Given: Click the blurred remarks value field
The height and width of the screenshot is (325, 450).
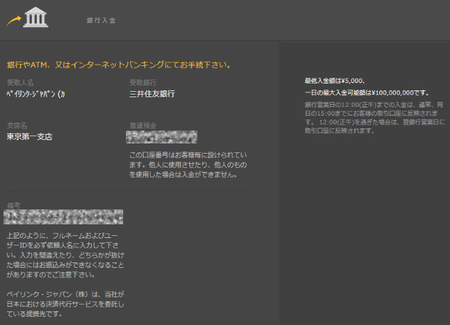Looking at the screenshot, I should point(63,217).
